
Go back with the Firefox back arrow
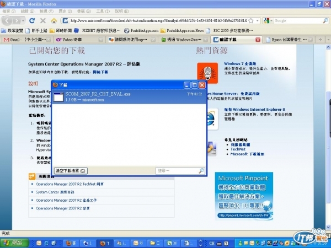(x=7, y=21)
